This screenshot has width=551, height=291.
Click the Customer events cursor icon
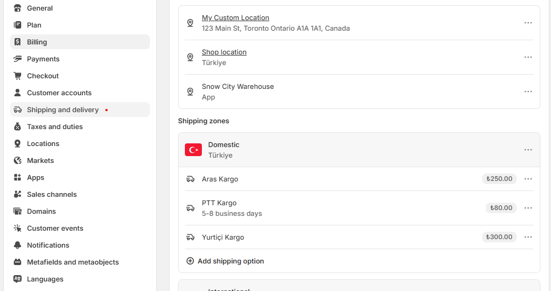(x=17, y=228)
